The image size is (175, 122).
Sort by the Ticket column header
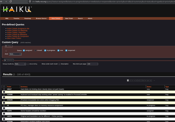[x=9, y=87]
